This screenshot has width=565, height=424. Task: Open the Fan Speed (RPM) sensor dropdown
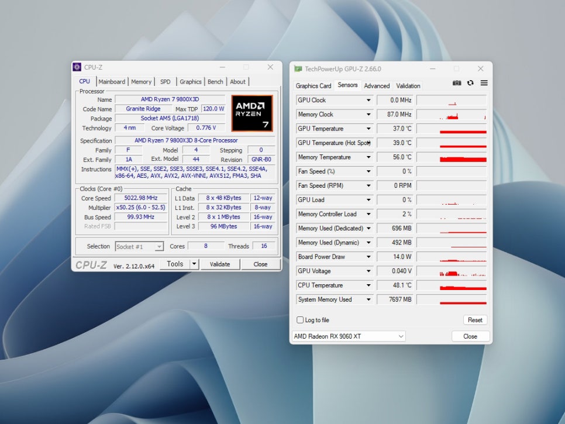tap(368, 185)
